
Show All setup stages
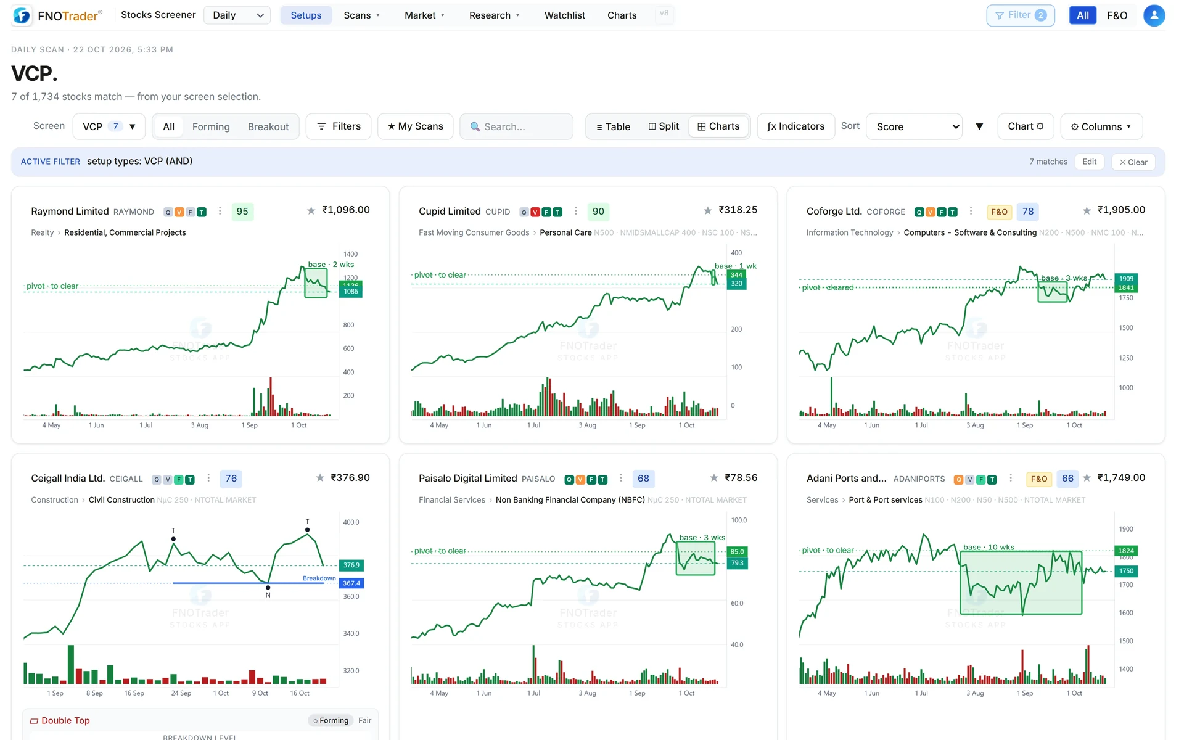click(168, 126)
